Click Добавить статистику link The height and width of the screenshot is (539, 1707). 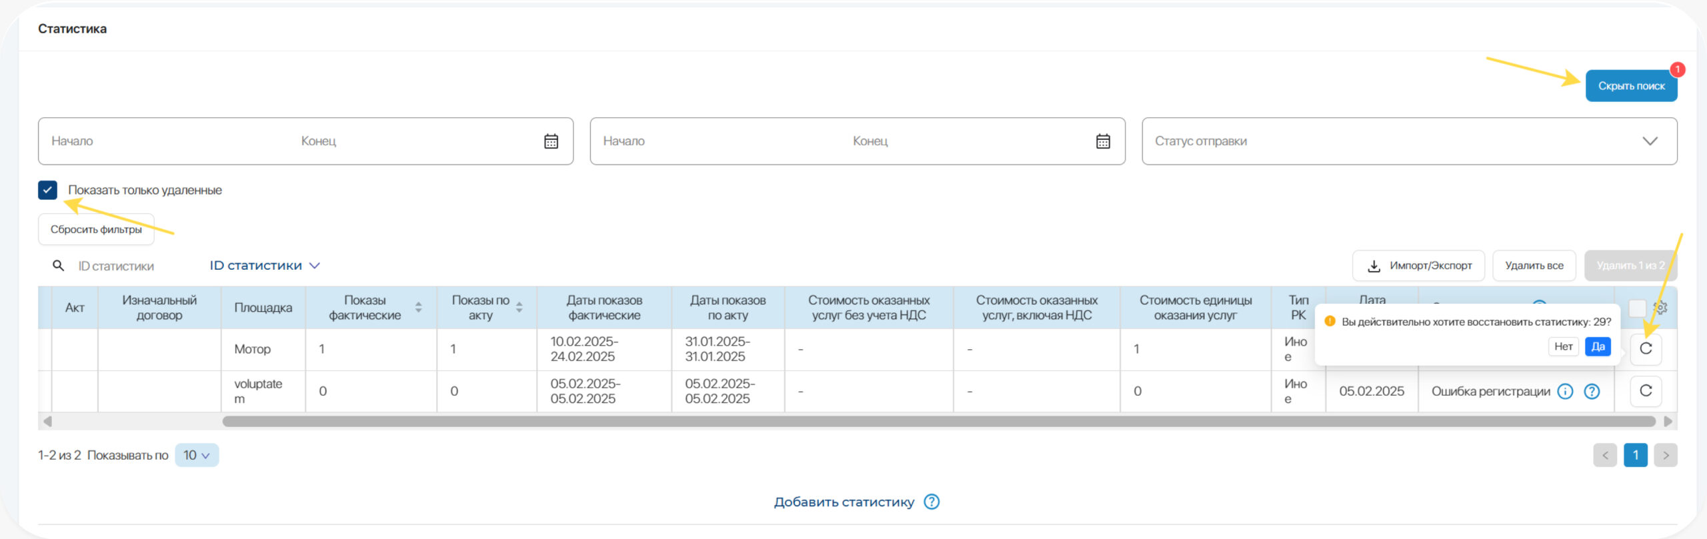tap(843, 502)
